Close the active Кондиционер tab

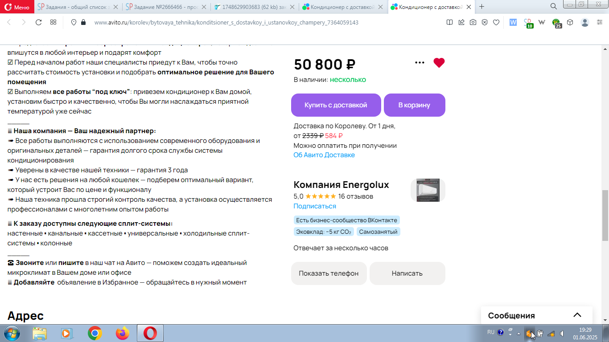469,7
